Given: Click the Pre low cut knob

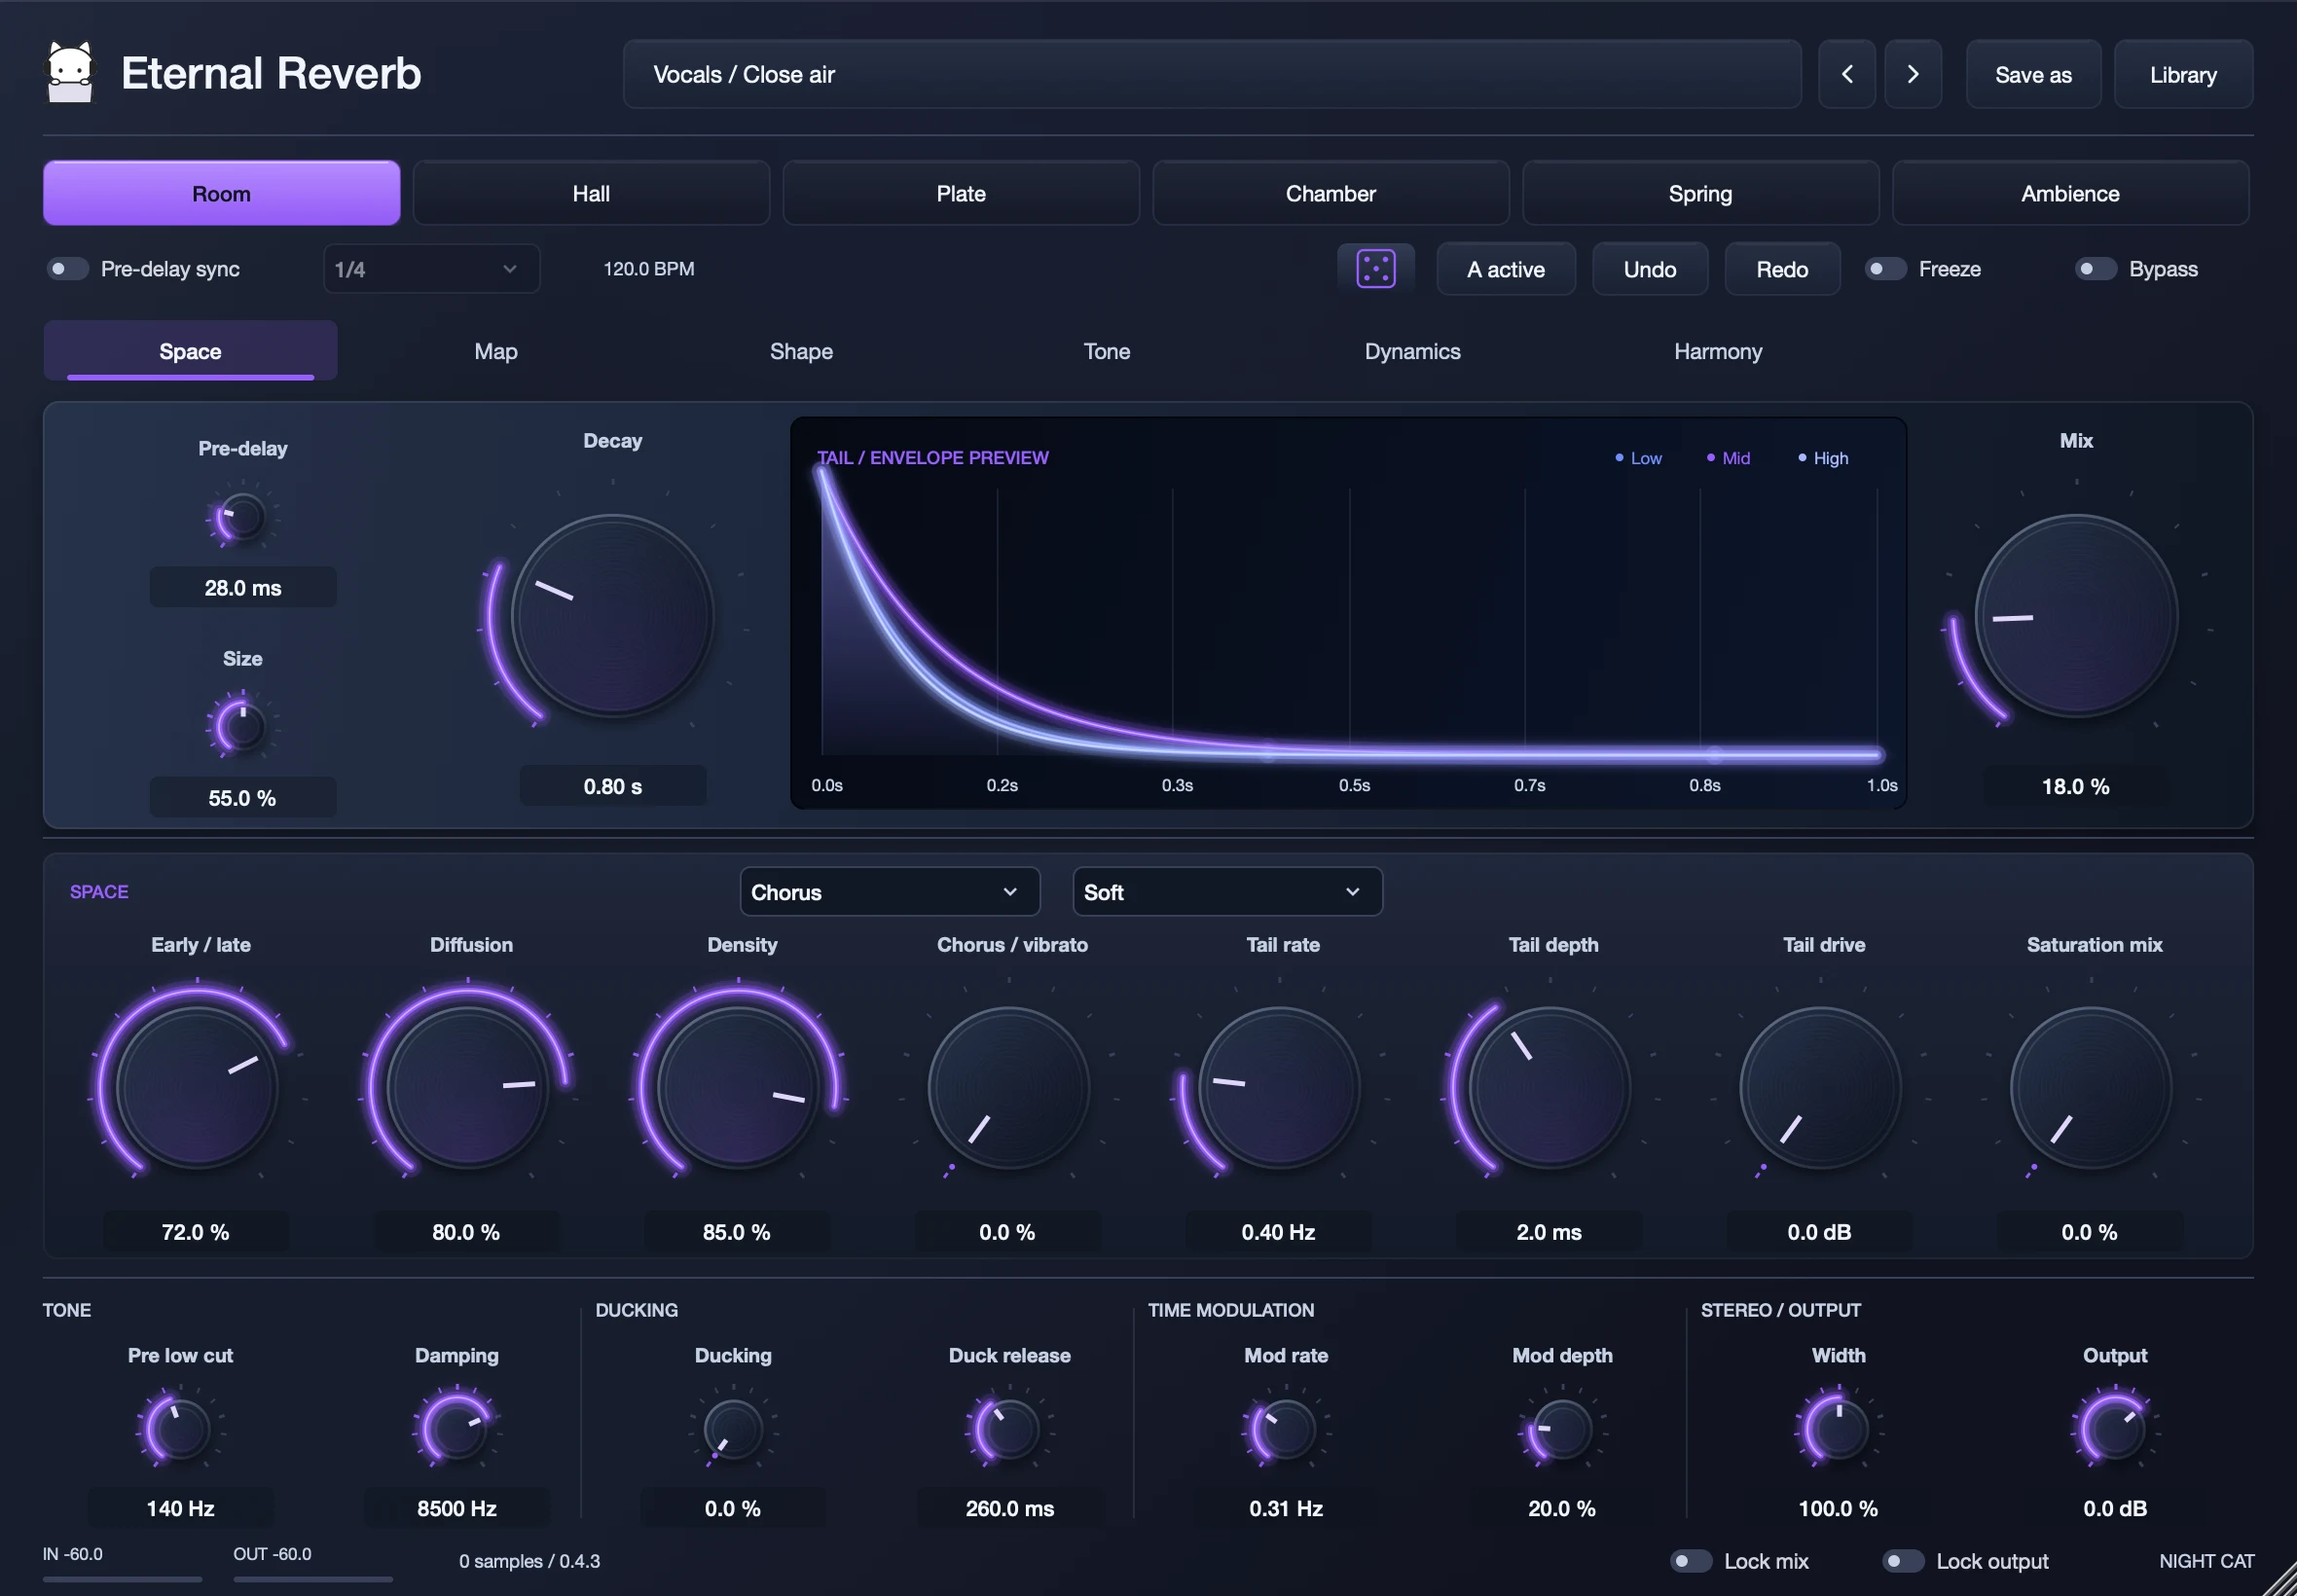Looking at the screenshot, I should point(179,1429).
